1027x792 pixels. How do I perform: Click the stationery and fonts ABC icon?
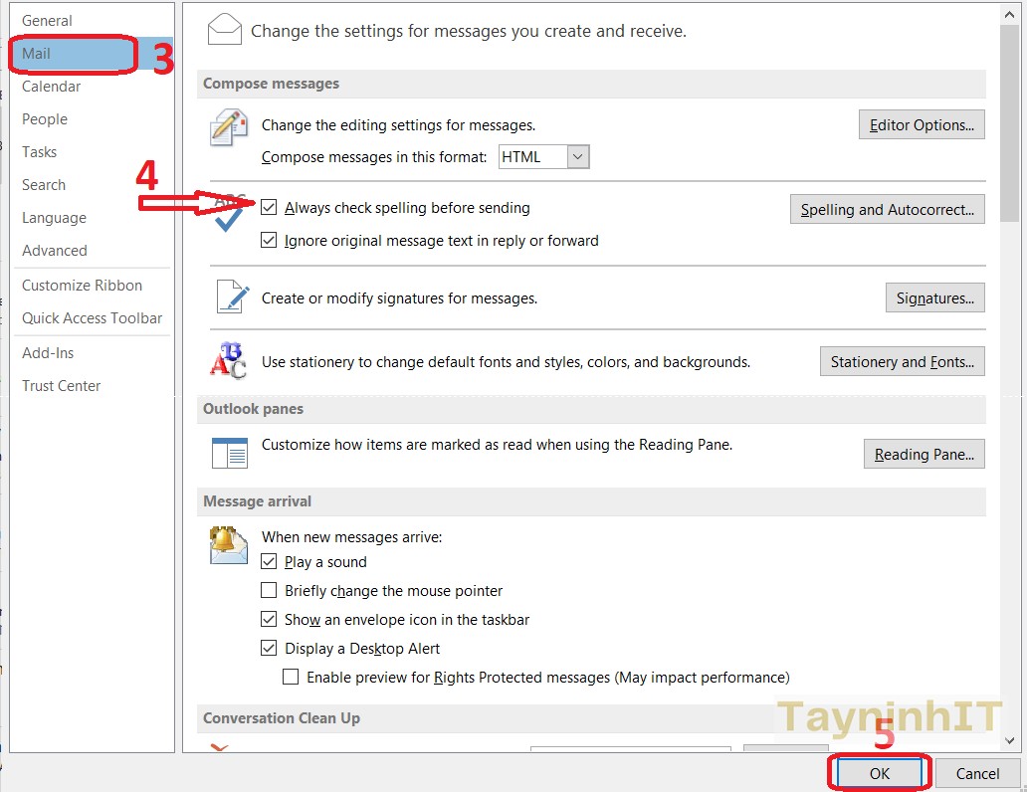(x=228, y=360)
